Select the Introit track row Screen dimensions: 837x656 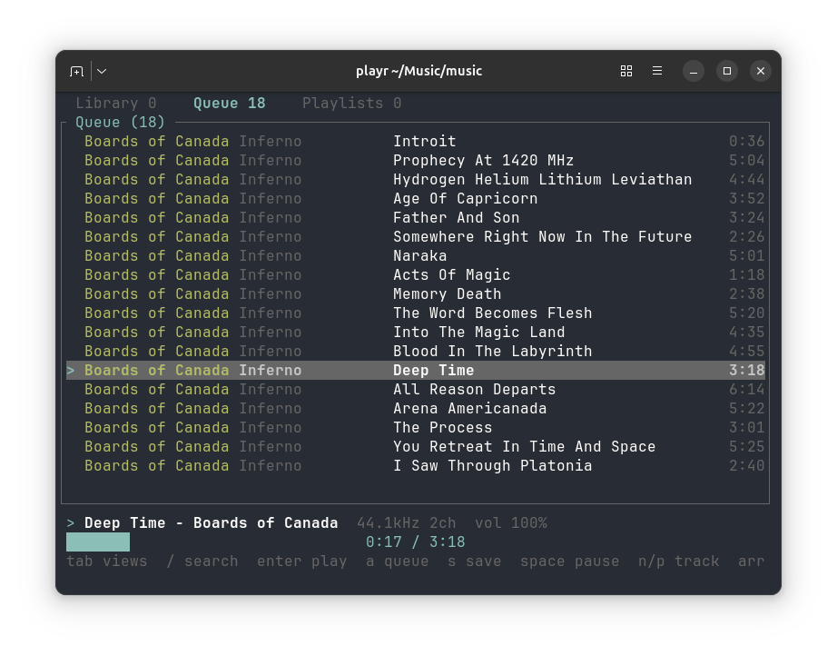coord(415,141)
